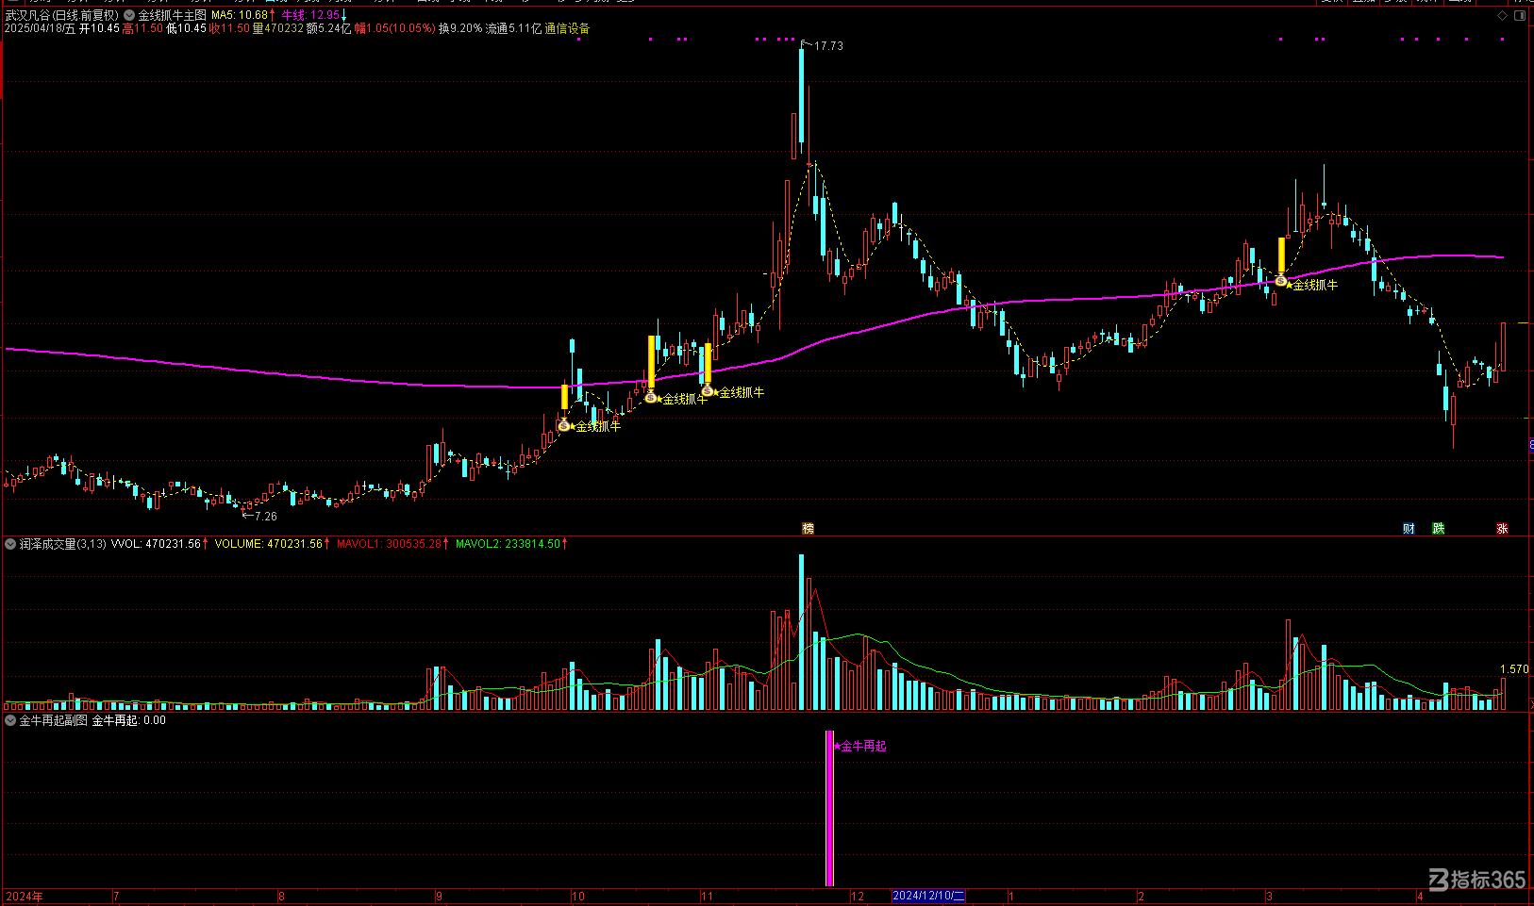Viewport: 1534px width, 906px height.
Task: Click the 涨 event marker icon
Action: 1502,529
